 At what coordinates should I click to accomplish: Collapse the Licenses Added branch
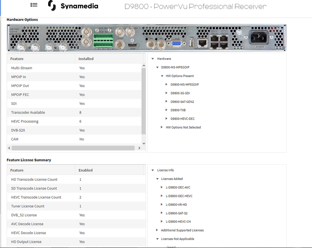[x=157, y=179]
